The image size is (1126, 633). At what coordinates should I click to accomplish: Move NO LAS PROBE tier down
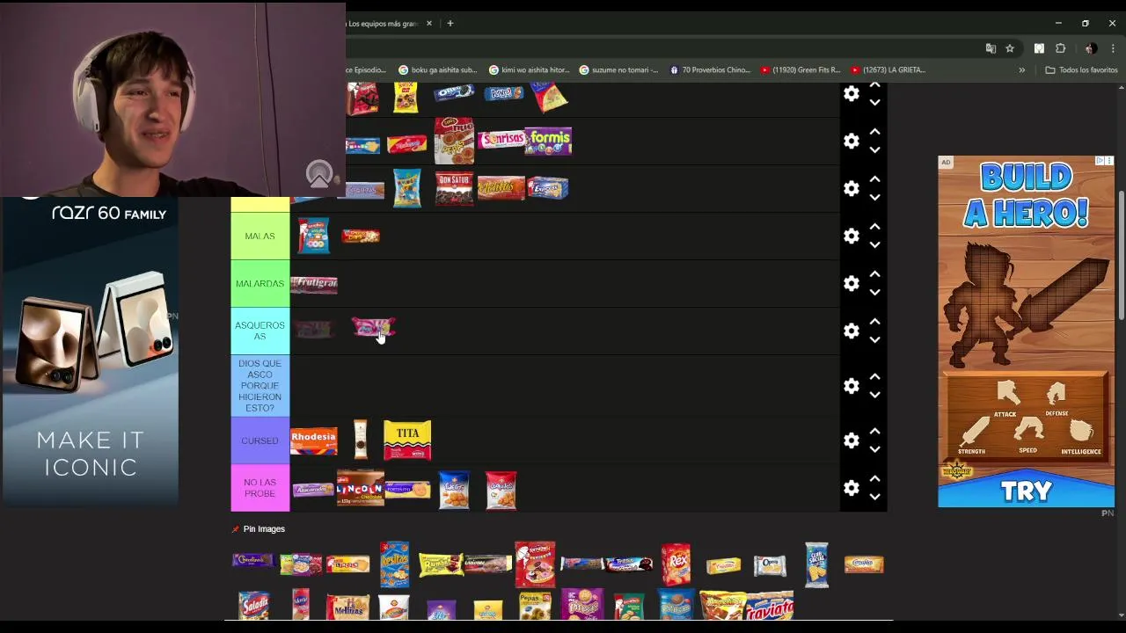pos(874,496)
